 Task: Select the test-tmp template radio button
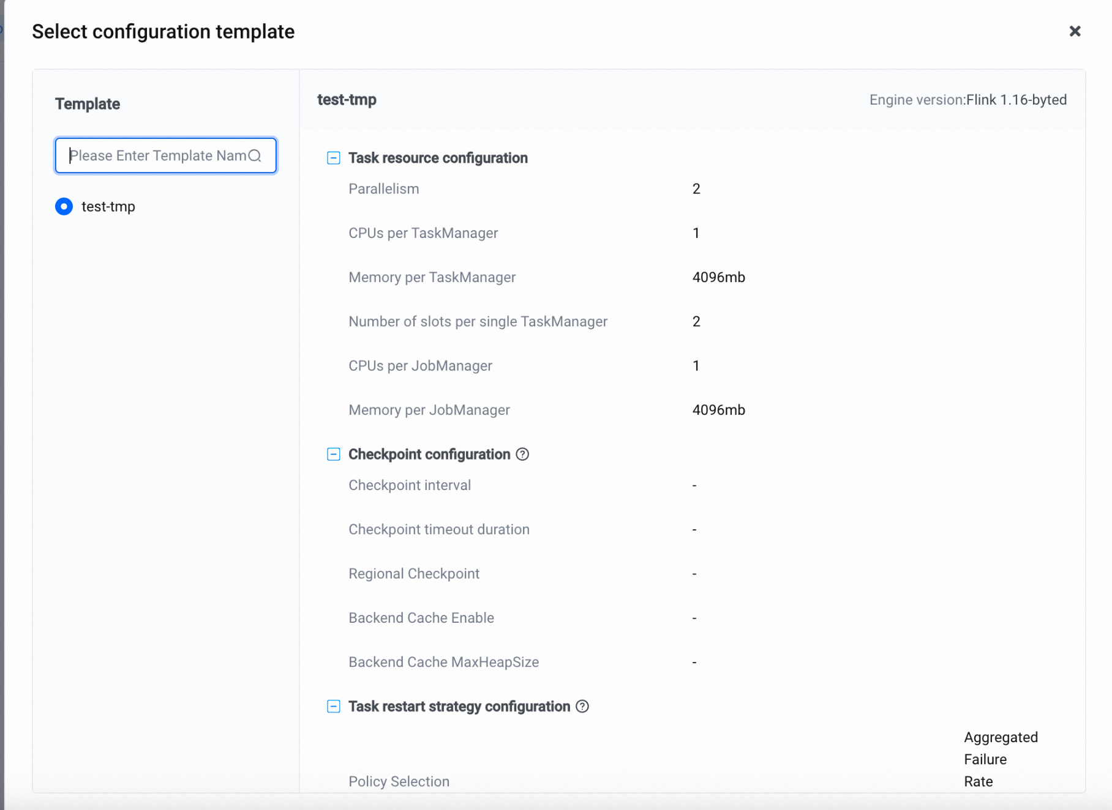64,206
